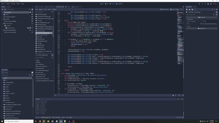Click save resource icon in Inspector
The height and width of the screenshot is (123, 219).
(x=192, y=10)
